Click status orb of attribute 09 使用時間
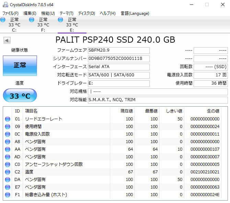Viewport: 230px width, 203px height. pyautogui.click(x=8, y=127)
